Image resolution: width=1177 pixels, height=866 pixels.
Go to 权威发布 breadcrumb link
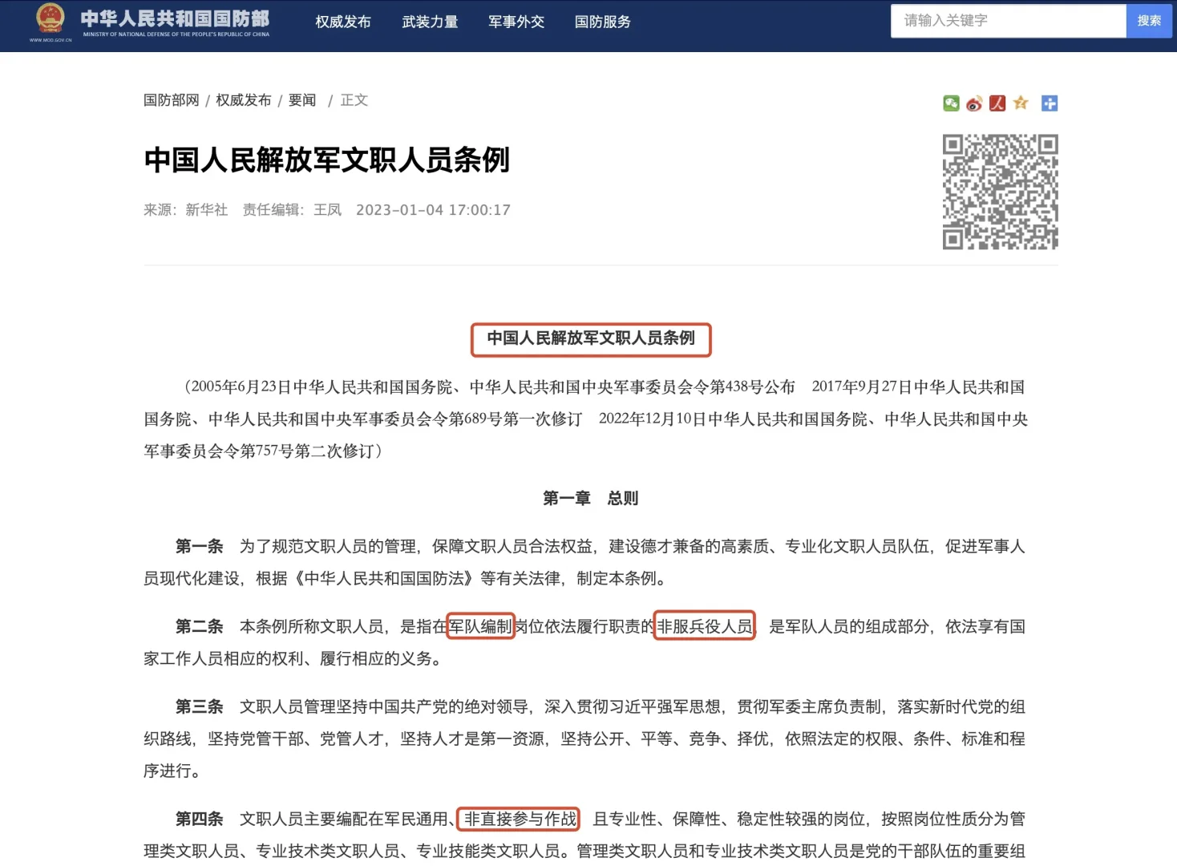[244, 100]
